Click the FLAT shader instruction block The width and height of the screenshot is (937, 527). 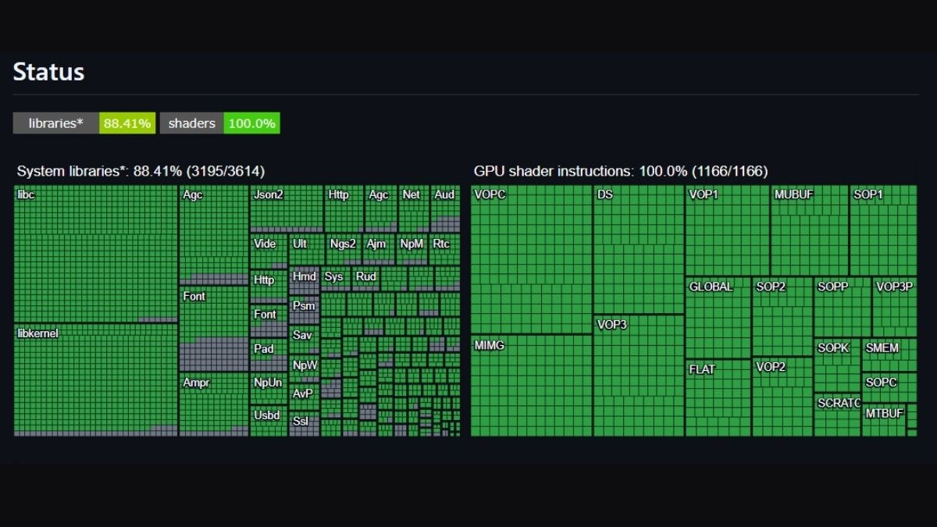718,397
